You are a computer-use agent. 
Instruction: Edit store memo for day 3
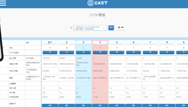(x=83, y=106)
